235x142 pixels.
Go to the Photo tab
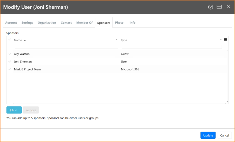coord(119,23)
